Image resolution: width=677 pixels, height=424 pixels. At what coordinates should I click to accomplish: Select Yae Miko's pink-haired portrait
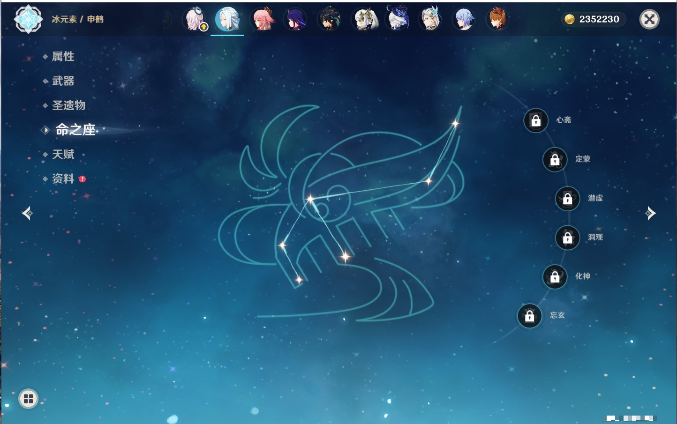click(262, 20)
